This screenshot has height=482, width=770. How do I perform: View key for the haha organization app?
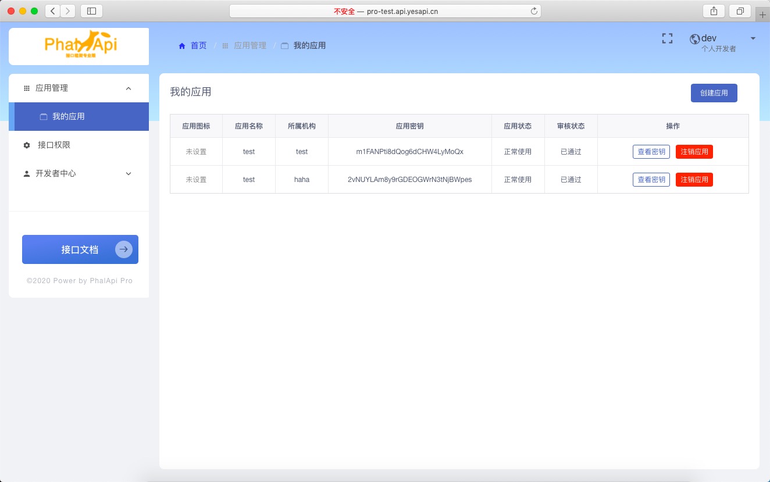pos(651,180)
